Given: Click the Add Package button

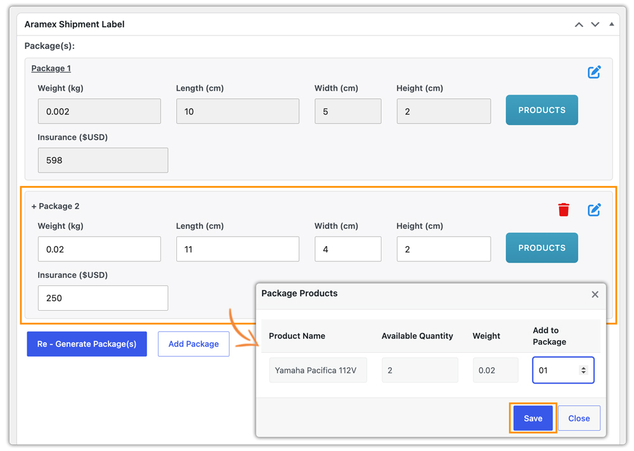Looking at the screenshot, I should point(193,344).
